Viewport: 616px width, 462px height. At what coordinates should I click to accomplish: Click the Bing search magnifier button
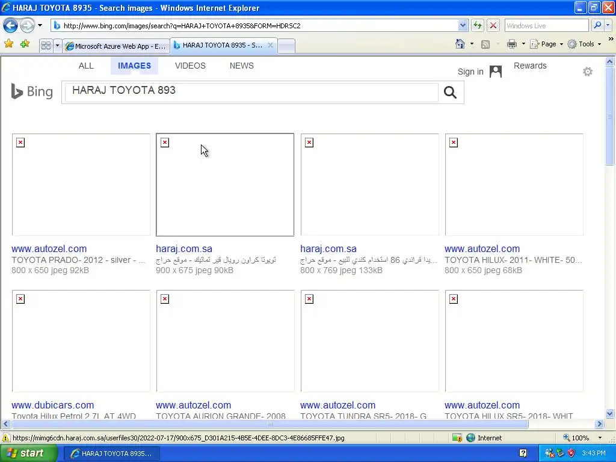(x=450, y=92)
